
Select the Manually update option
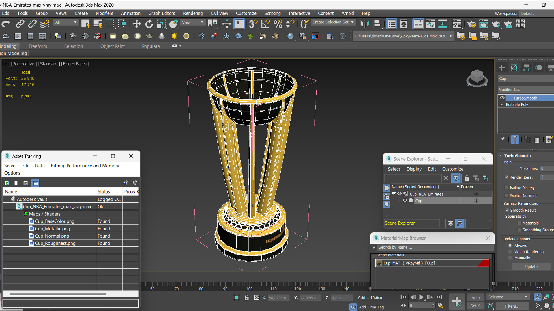point(510,258)
